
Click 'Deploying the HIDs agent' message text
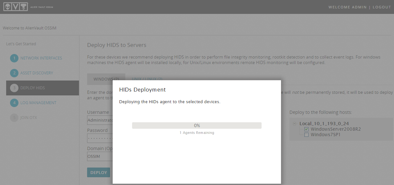(170, 102)
